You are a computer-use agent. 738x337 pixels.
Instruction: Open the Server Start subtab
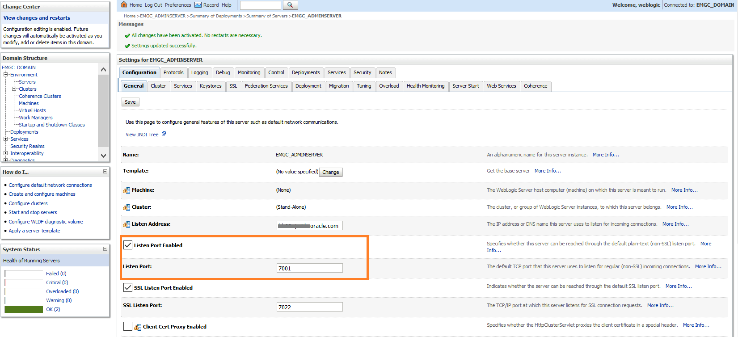tap(465, 86)
